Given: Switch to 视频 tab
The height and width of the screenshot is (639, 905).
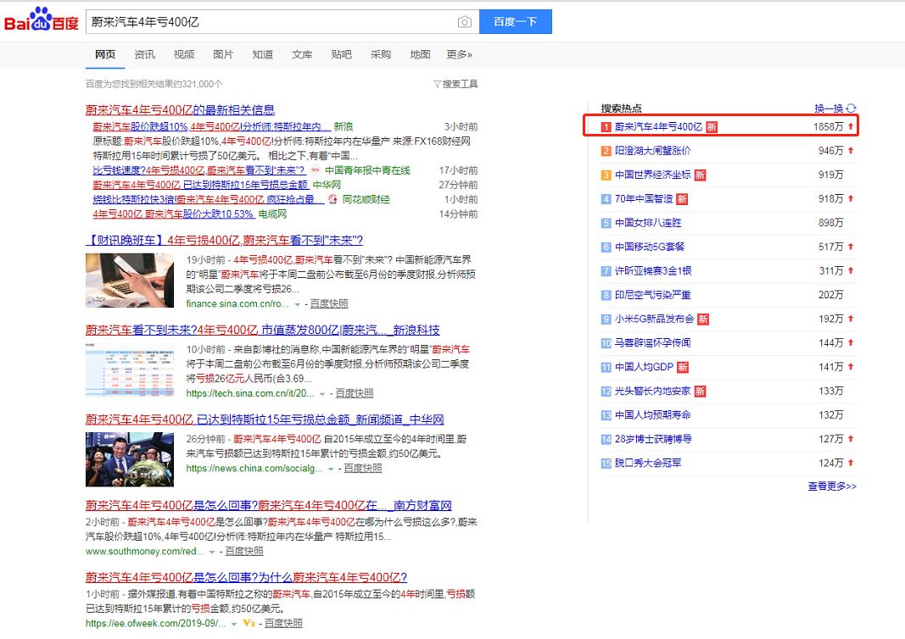Looking at the screenshot, I should pos(184,54).
